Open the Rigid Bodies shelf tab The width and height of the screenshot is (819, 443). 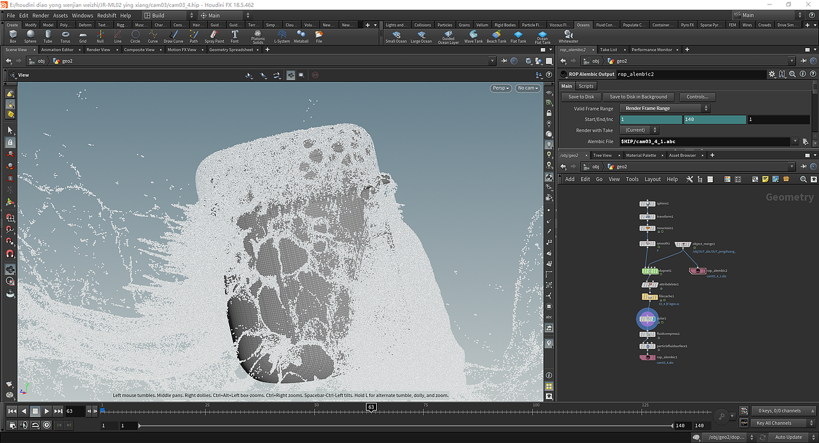505,25
